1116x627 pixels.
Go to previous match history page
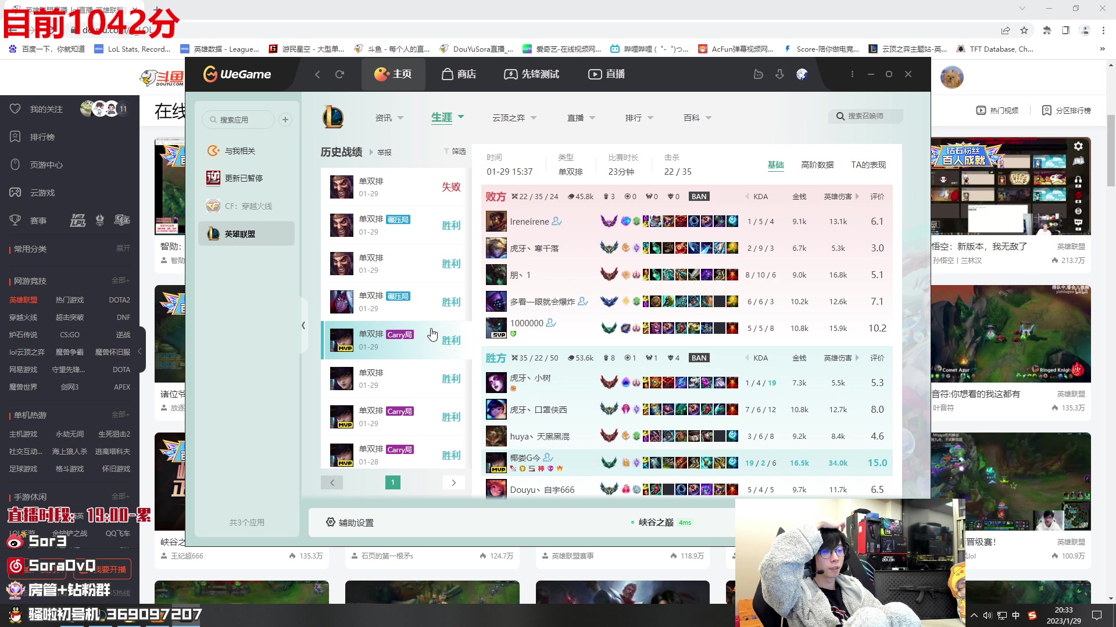click(x=332, y=482)
